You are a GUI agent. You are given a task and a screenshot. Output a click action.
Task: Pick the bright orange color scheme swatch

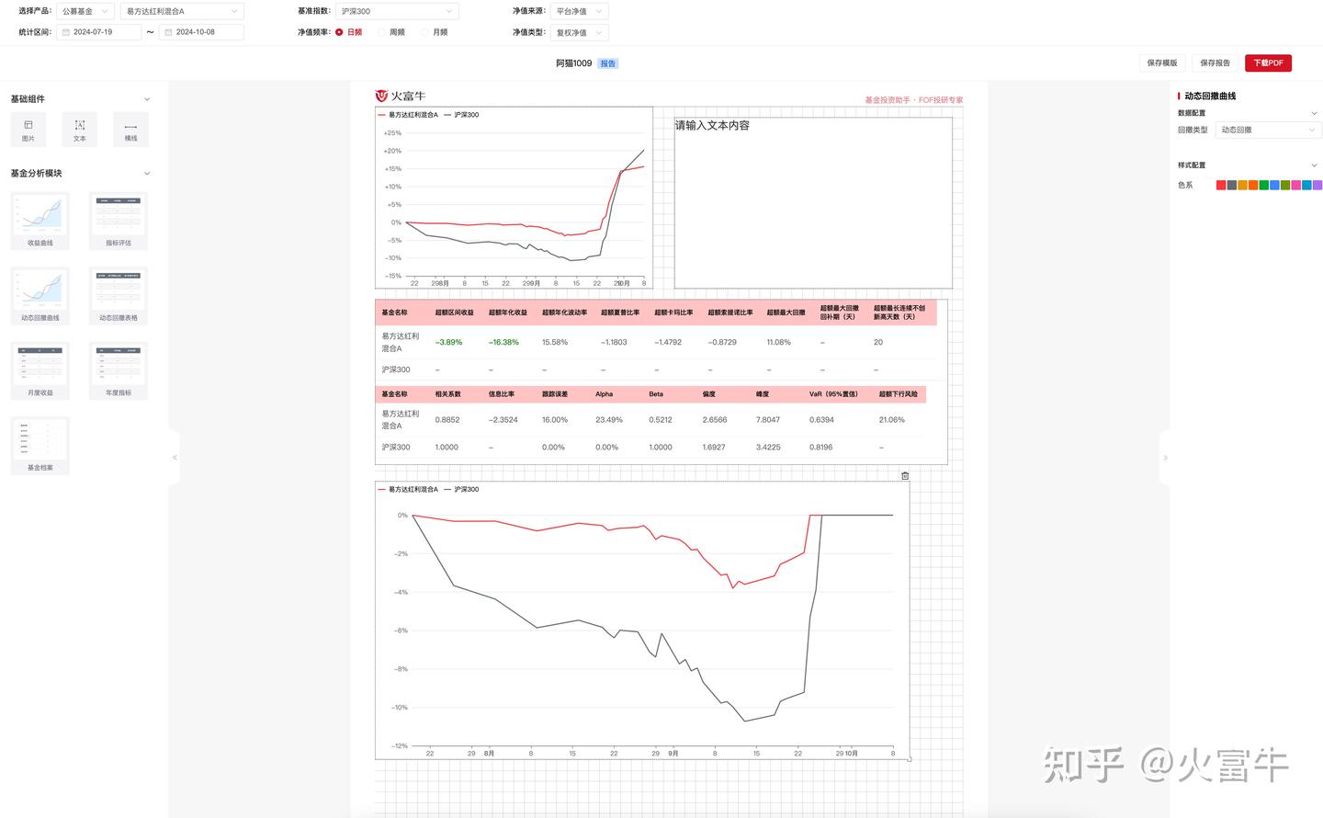pos(1253,185)
